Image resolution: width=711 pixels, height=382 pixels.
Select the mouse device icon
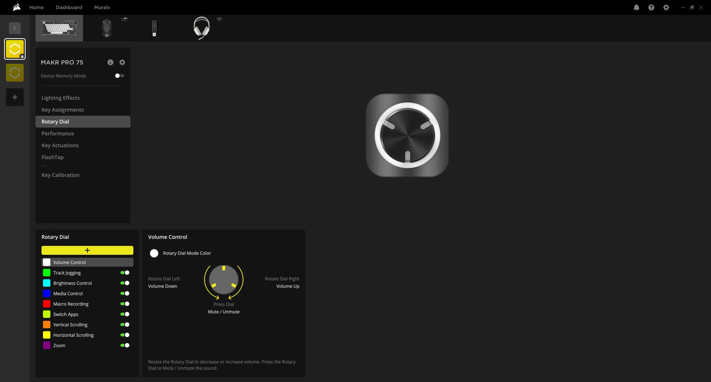tap(107, 28)
